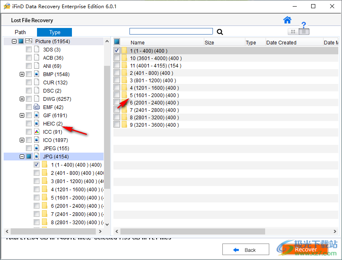Viewport: 342px width, 260px height.
Task: Click the CUR blank file icon
Action: click(x=37, y=82)
